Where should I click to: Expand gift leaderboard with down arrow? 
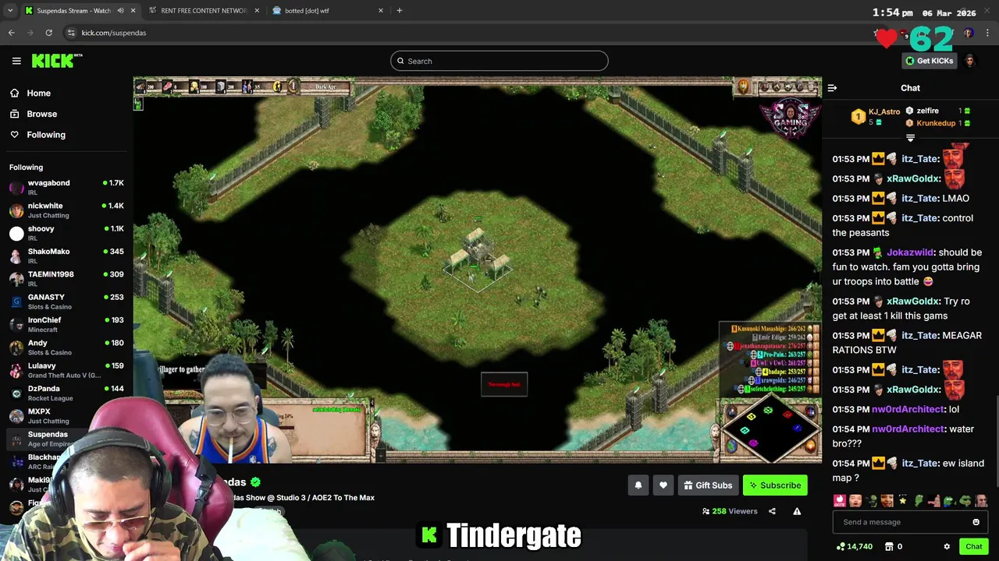[x=910, y=138]
